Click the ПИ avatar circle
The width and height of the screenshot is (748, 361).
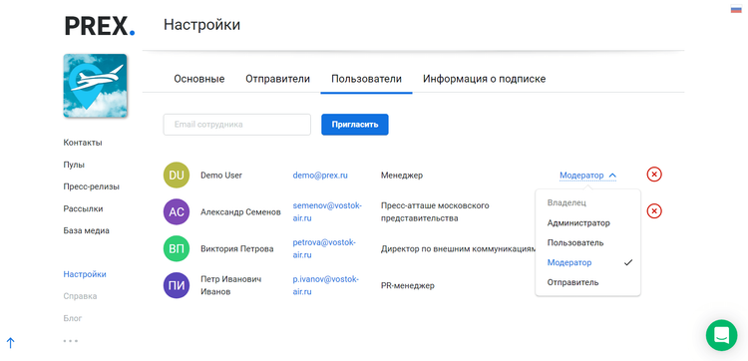(x=177, y=285)
